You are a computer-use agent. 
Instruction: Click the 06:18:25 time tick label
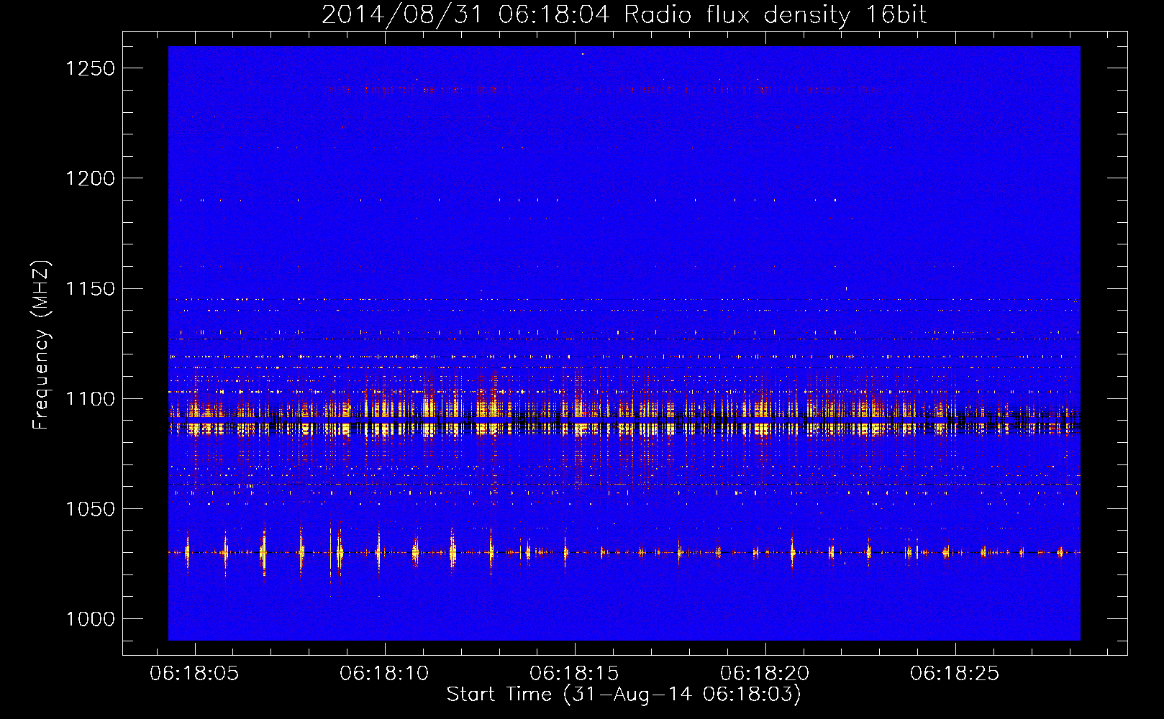tap(955, 674)
